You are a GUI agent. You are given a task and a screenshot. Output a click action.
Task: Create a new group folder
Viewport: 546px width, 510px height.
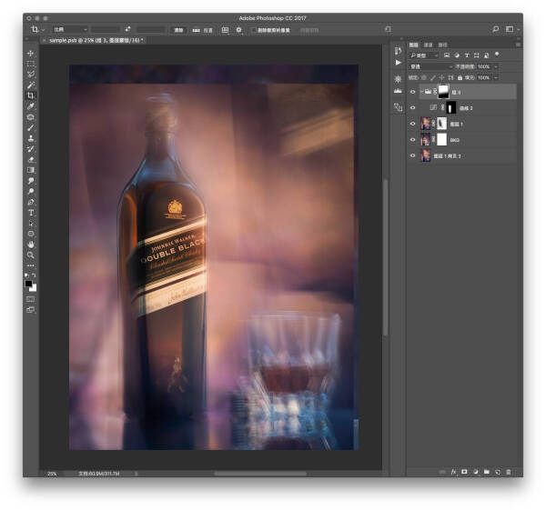coord(487,472)
